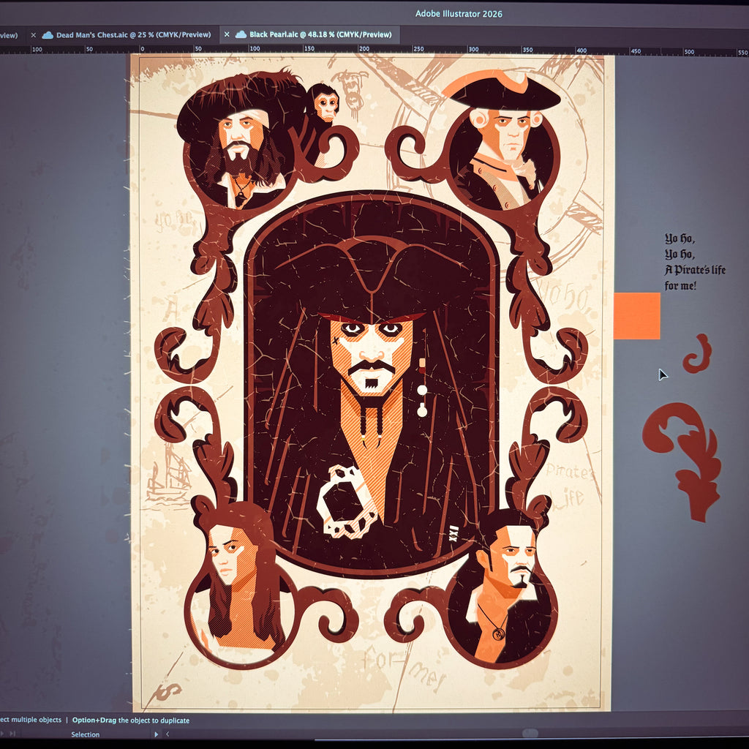Go to the last artboard button

[13, 734]
